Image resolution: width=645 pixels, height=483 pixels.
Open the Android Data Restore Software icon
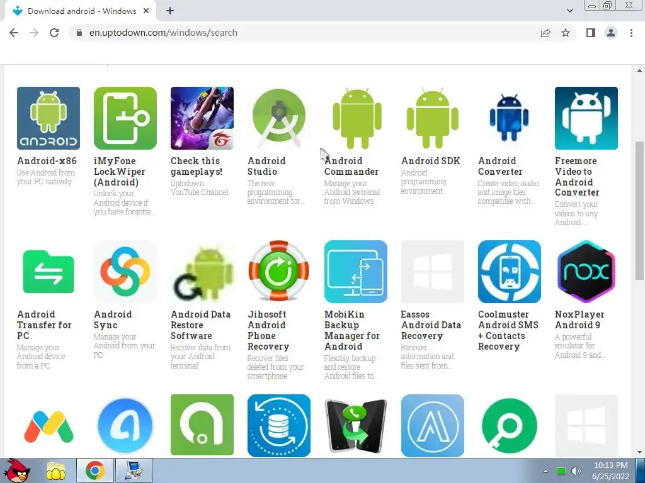202,272
